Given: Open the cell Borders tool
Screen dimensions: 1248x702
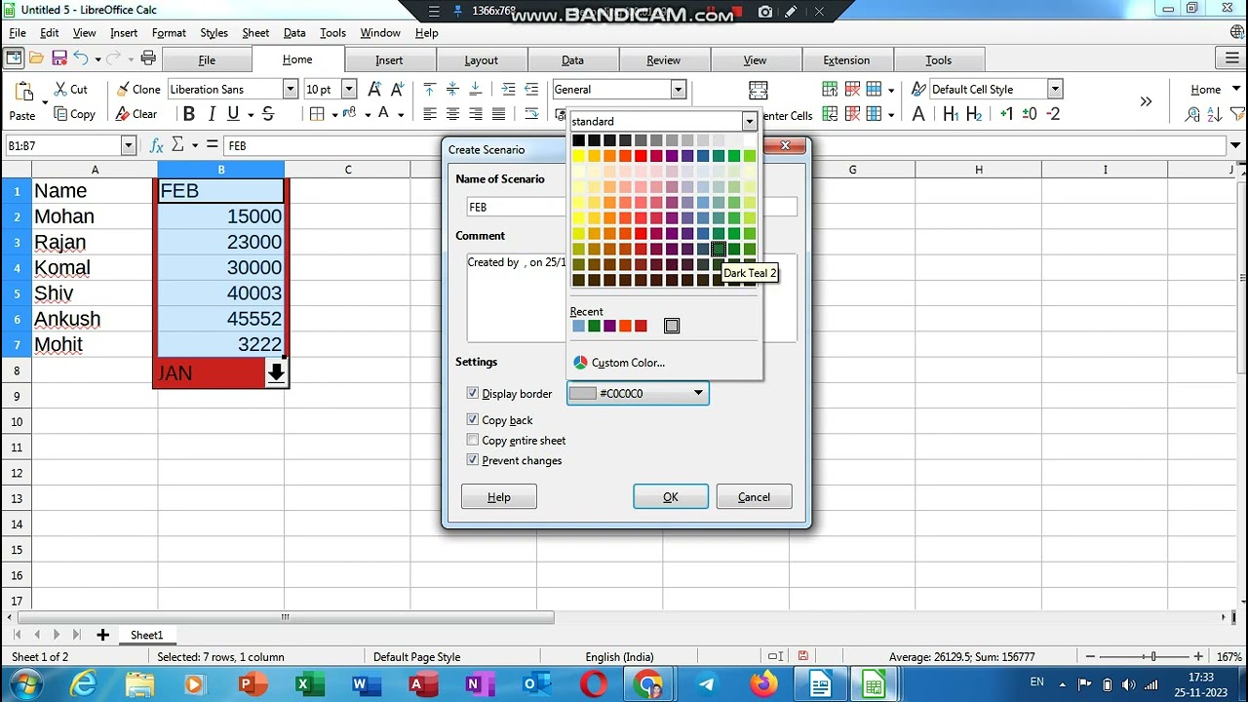Looking at the screenshot, I should point(317,114).
